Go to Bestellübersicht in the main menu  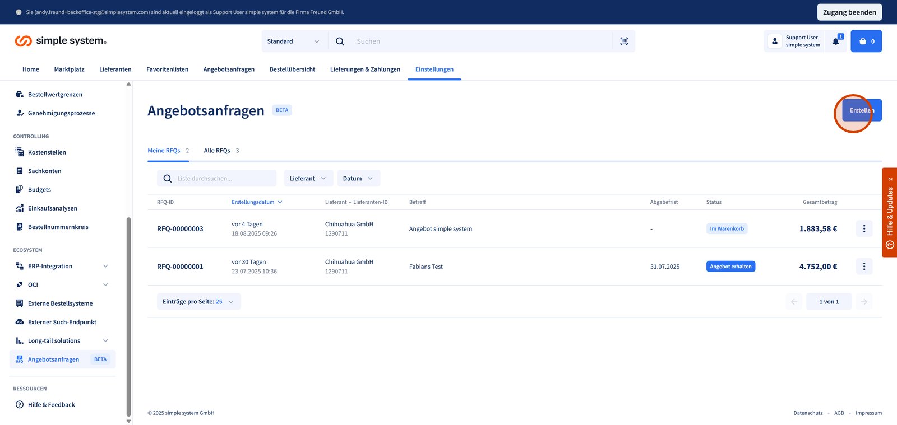pyautogui.click(x=292, y=69)
